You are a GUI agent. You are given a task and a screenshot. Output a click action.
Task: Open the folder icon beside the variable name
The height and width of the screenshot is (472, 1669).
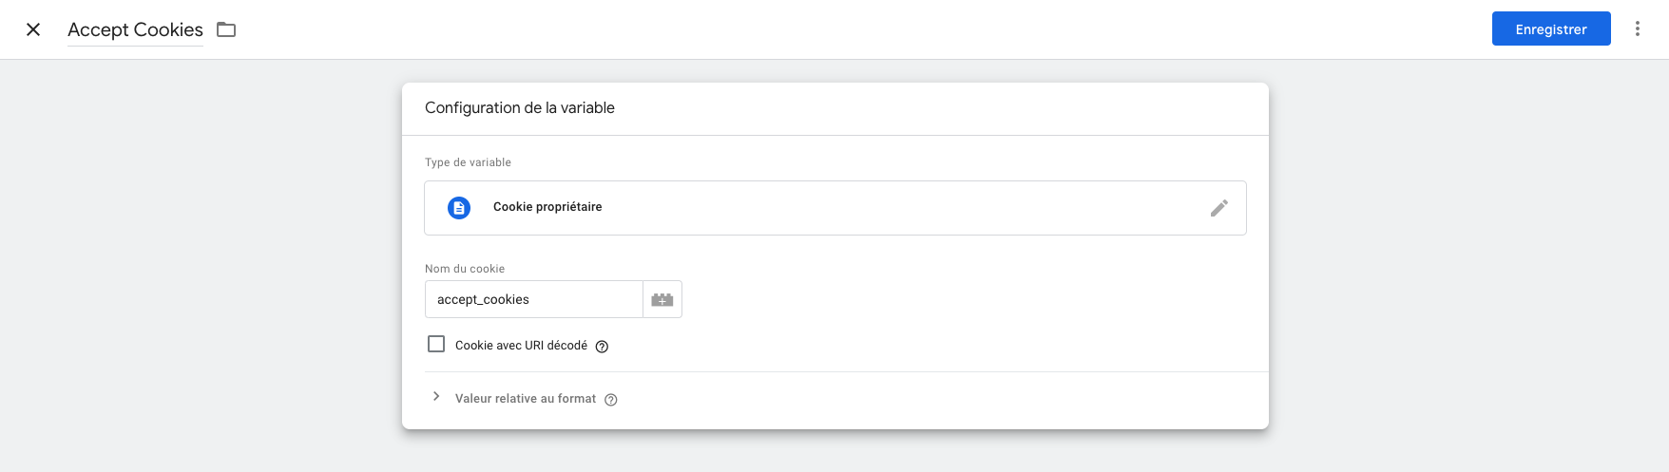[226, 29]
